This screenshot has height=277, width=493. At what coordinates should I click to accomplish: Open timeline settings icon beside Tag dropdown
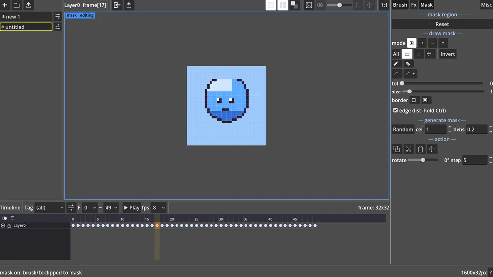click(x=71, y=208)
